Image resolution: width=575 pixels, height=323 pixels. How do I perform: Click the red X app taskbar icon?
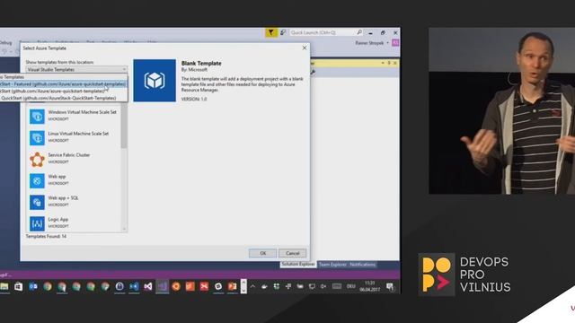[x=204, y=286]
